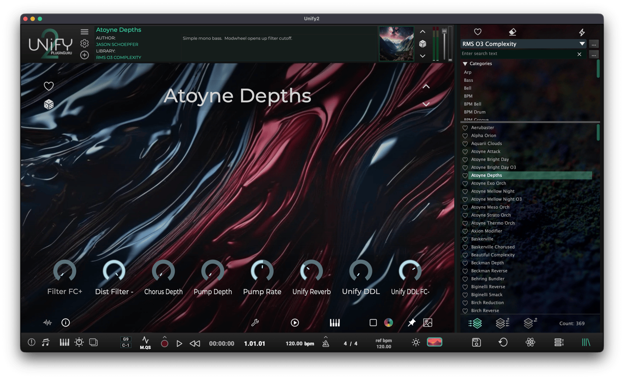624x379 pixels.
Task: Click the stacked rows reorder icon
Action: (559, 342)
